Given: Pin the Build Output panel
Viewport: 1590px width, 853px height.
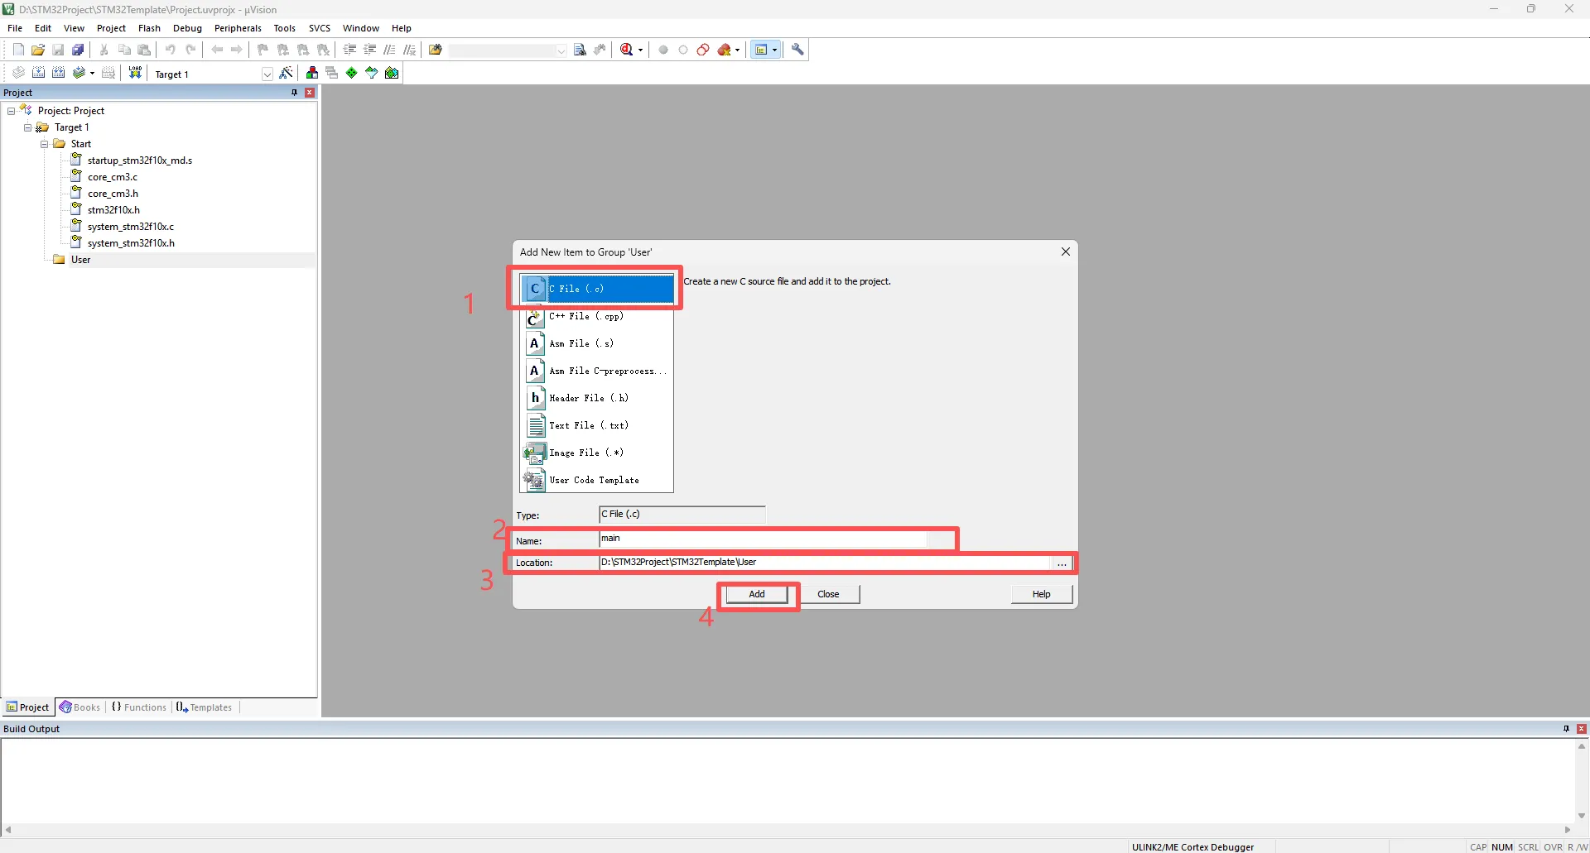Looking at the screenshot, I should pos(1566,729).
